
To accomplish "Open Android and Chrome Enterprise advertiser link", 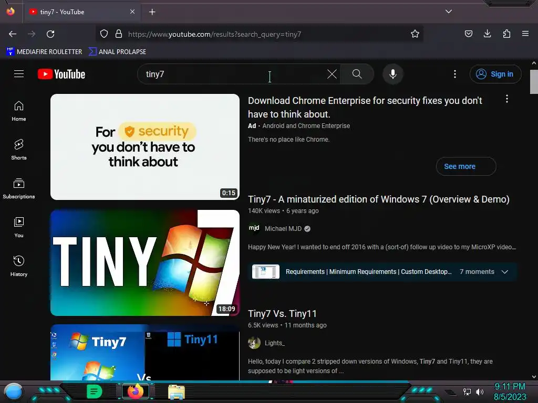I will pos(306,126).
